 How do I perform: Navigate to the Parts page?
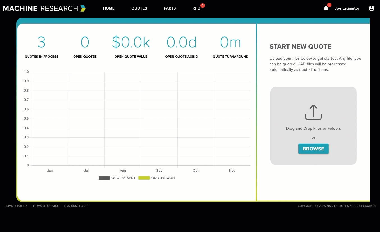(x=170, y=8)
